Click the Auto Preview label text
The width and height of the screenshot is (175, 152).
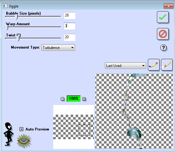37,129
